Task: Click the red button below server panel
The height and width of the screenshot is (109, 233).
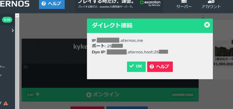Action: coord(87,108)
